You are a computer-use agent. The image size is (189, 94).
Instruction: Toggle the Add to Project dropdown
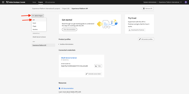(x=38, y=16)
